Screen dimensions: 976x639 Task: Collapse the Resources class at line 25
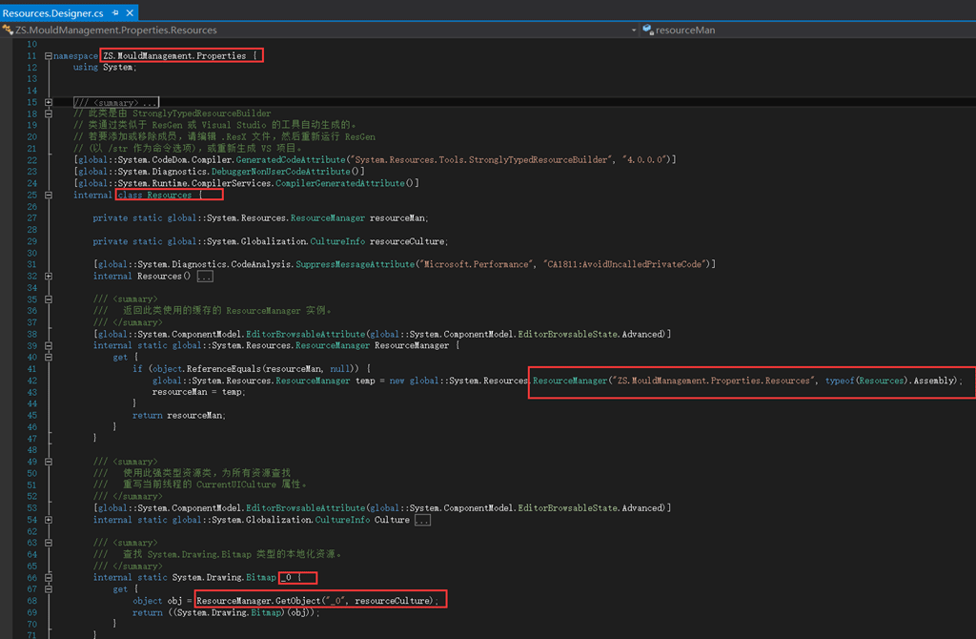pyautogui.click(x=49, y=195)
